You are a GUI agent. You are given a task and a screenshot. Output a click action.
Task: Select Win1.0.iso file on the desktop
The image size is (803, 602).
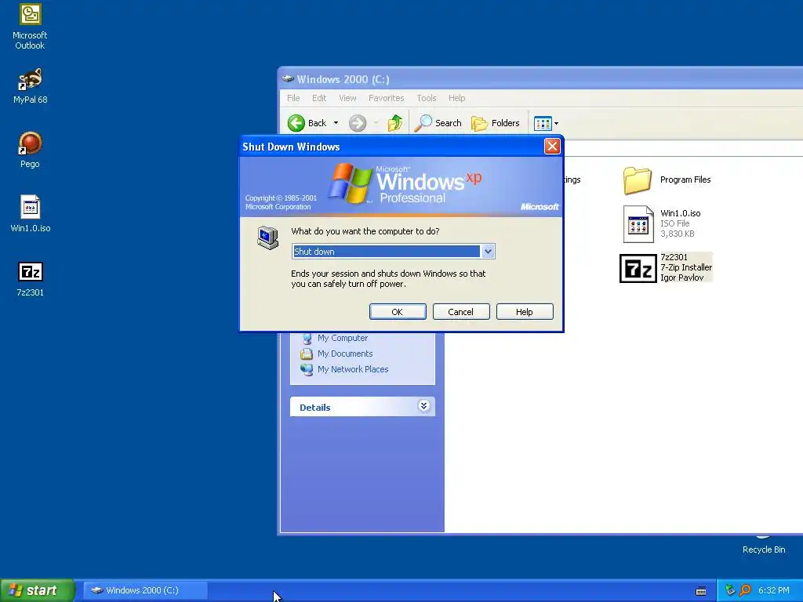31,213
